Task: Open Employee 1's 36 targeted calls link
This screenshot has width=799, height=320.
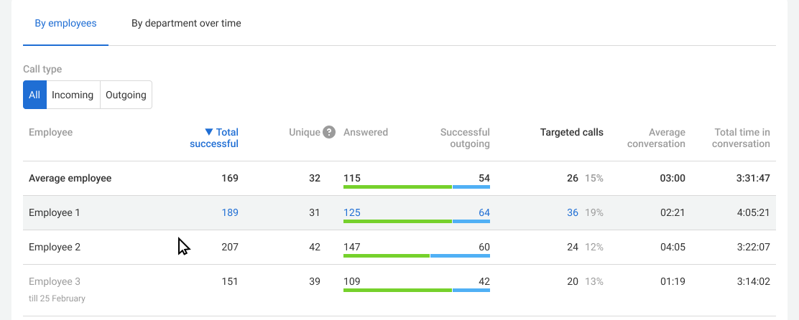Action: pyautogui.click(x=572, y=212)
